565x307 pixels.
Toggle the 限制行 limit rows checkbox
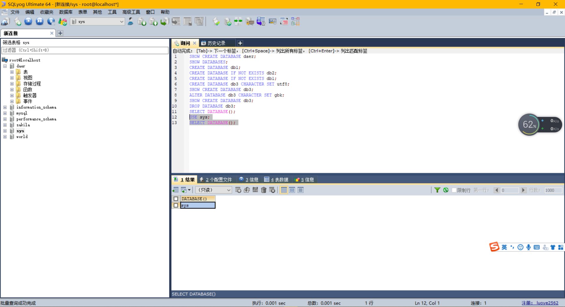pyautogui.click(x=454, y=190)
